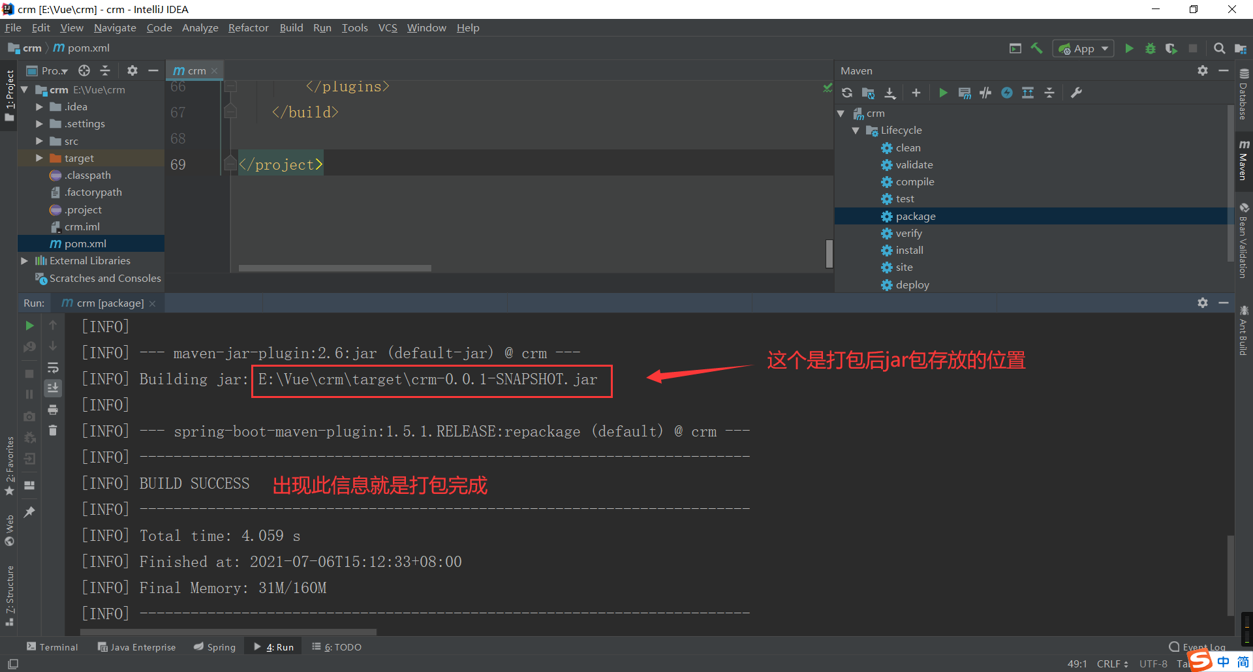Pin the Run tab
The width and height of the screenshot is (1253, 672).
[29, 512]
